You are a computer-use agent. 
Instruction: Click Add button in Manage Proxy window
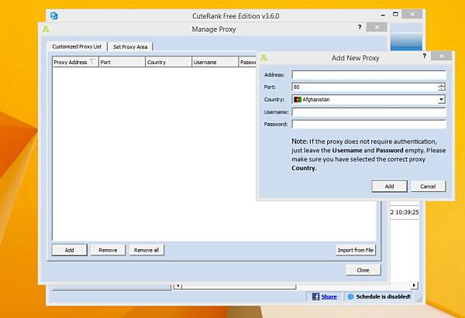click(x=70, y=250)
